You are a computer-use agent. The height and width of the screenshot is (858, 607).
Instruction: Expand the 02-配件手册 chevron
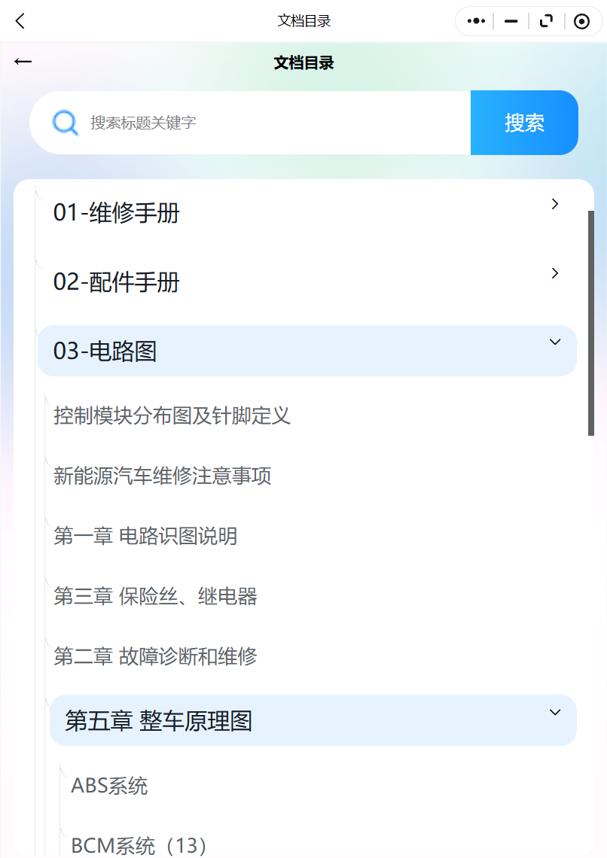coord(555,273)
